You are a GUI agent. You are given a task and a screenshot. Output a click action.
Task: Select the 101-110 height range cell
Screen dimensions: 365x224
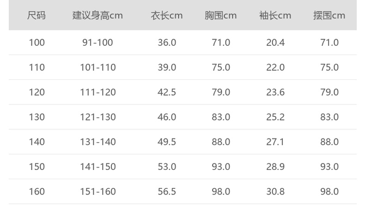97,67
